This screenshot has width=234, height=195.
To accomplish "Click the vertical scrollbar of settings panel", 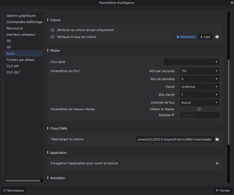I will pyautogui.click(x=228, y=102).
